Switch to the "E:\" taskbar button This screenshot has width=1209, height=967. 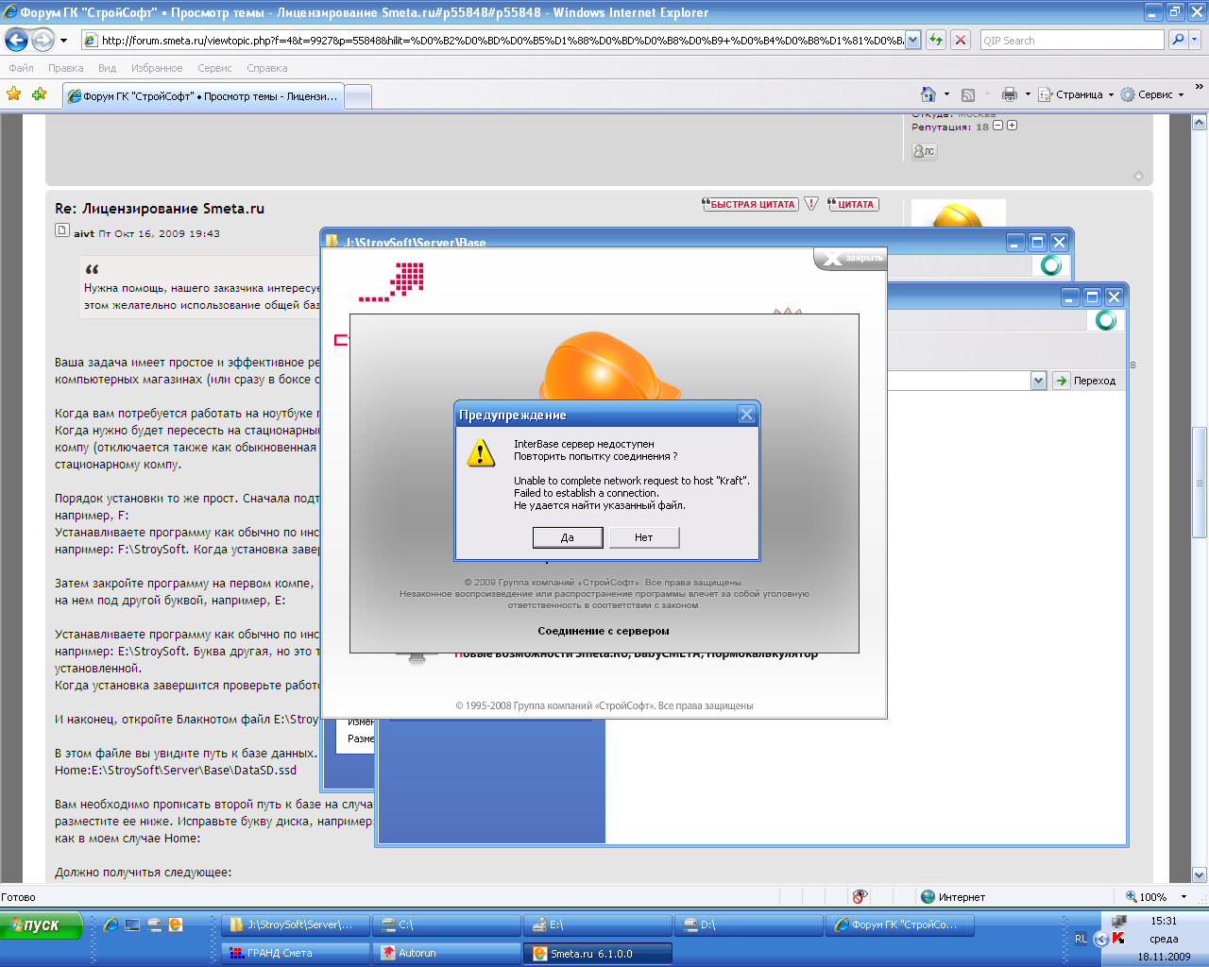(x=598, y=925)
